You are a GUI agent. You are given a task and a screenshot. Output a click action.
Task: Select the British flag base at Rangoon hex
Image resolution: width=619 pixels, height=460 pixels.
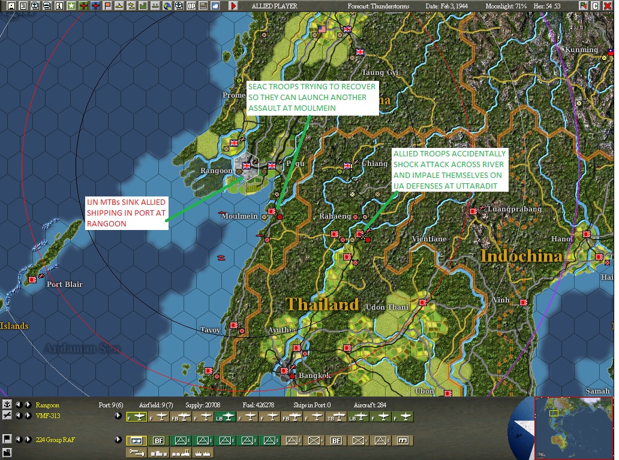pos(247,166)
